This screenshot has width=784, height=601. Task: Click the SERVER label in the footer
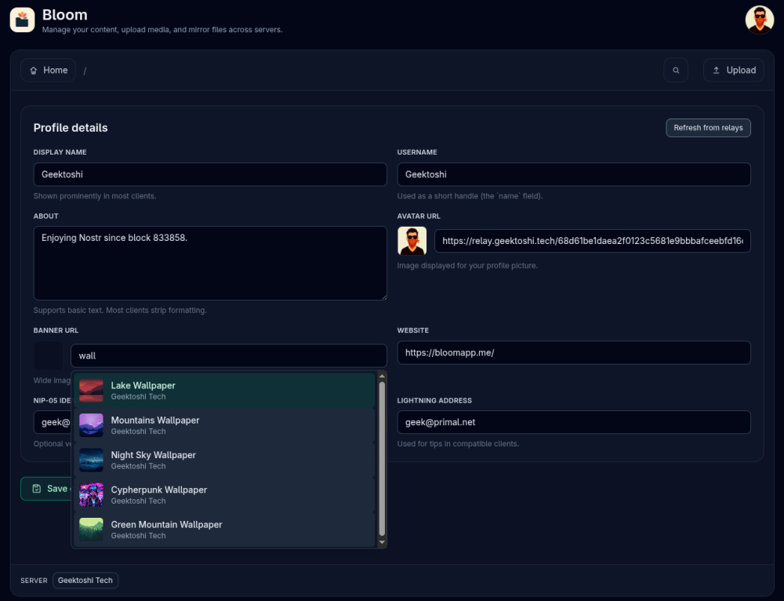click(34, 581)
